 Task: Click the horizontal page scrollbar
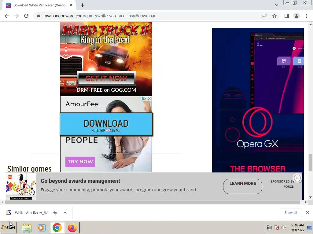pyautogui.click(x=152, y=202)
